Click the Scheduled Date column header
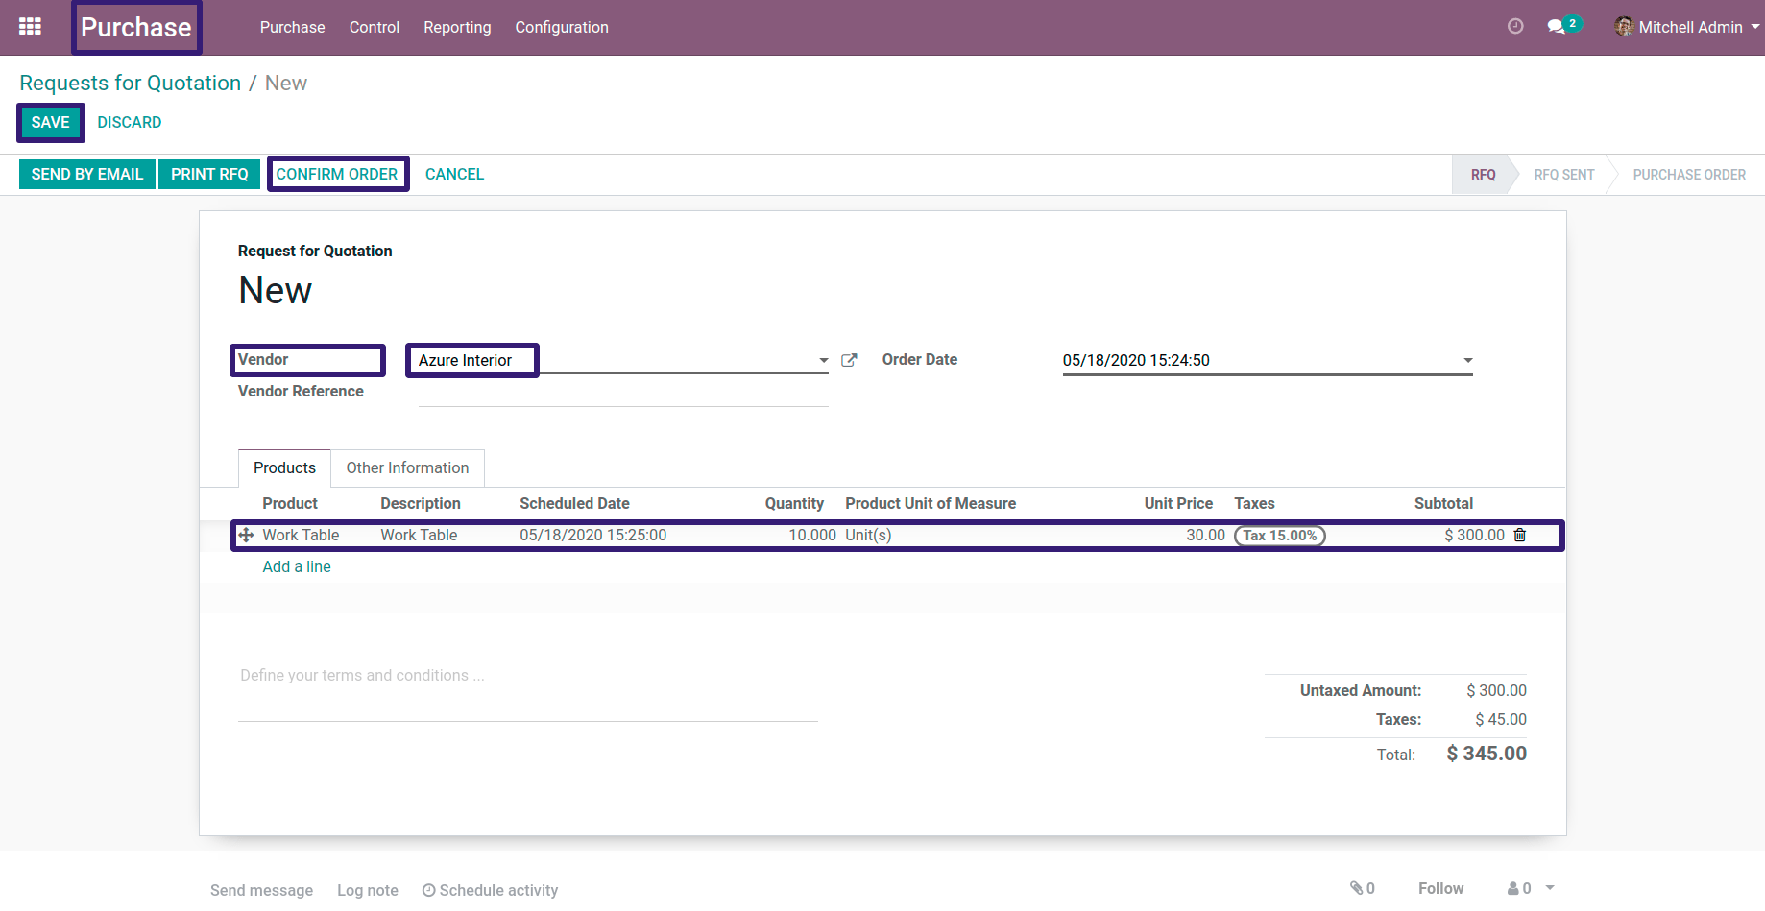Image resolution: width=1765 pixels, height=911 pixels. point(574,503)
